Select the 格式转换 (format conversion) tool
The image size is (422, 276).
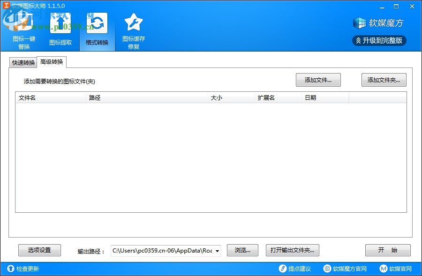click(97, 28)
